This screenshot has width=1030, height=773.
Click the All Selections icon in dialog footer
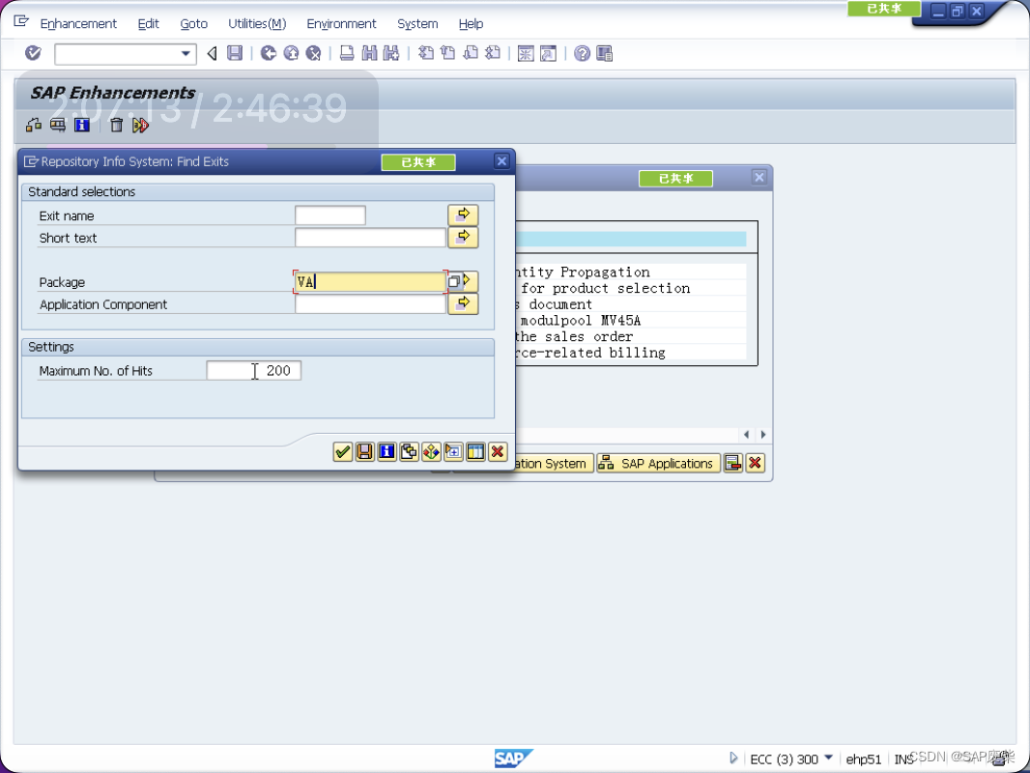[431, 452]
